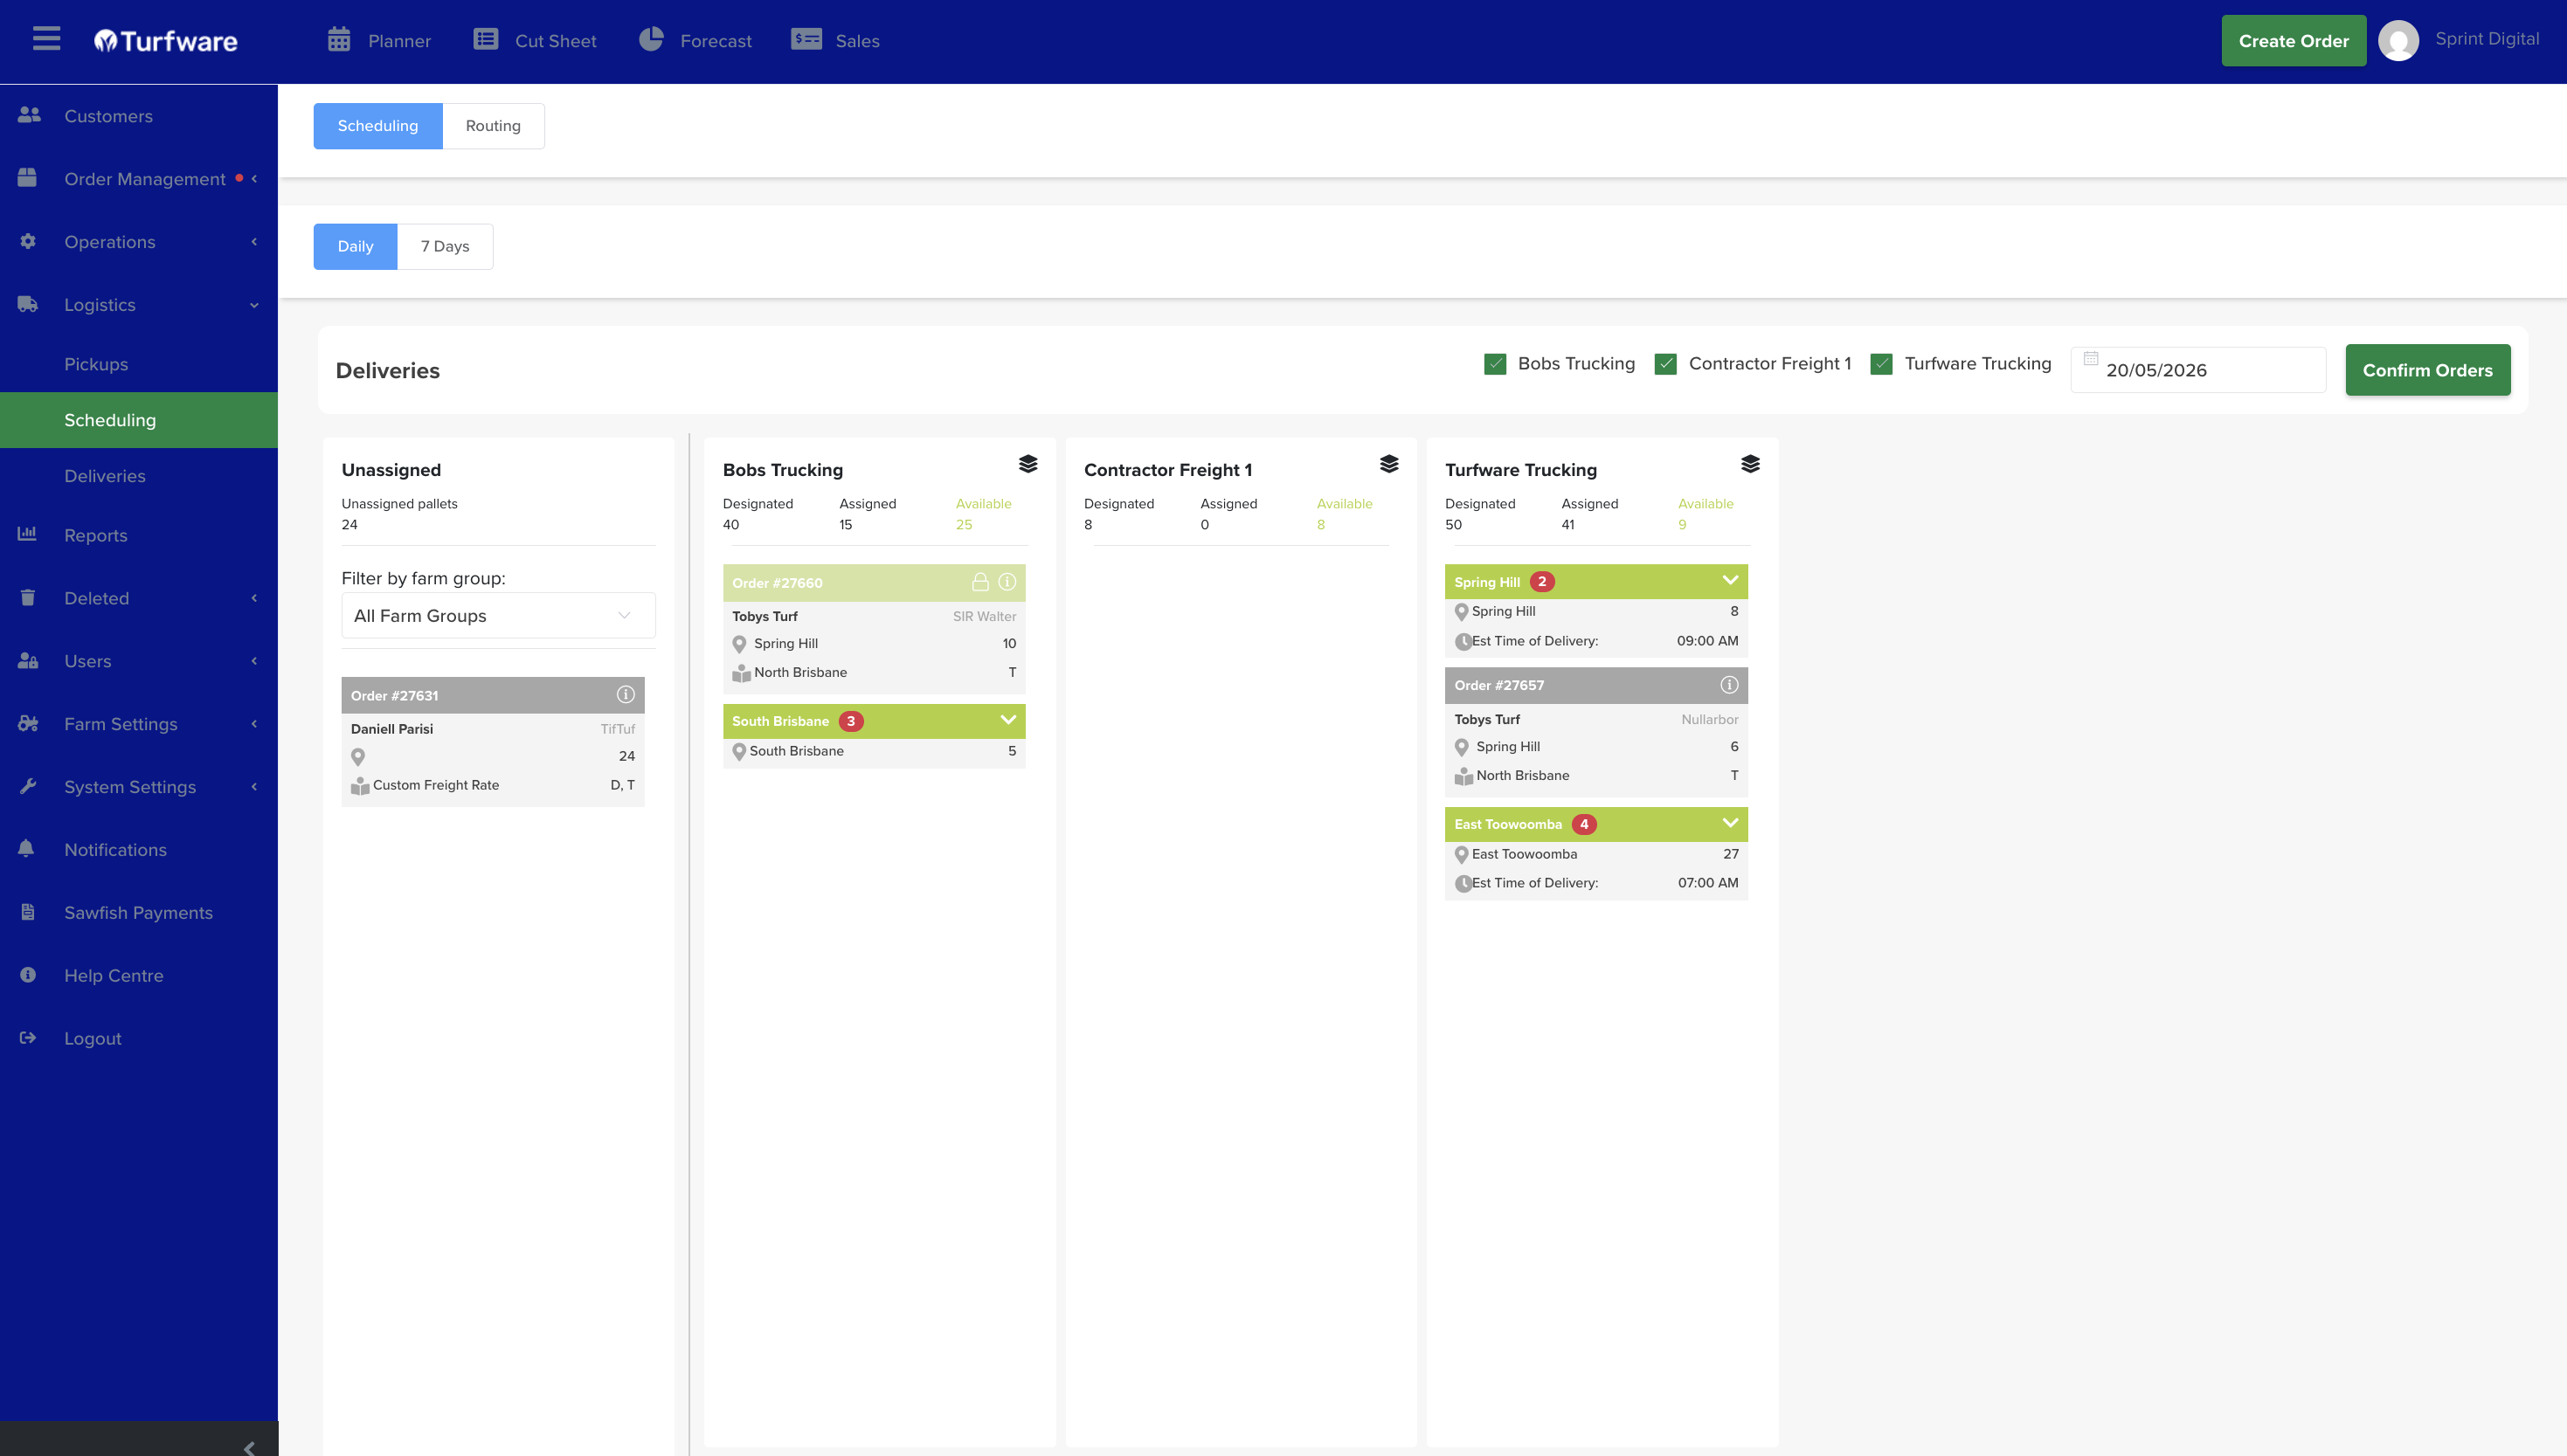Open the All Farm Groups dropdown
The image size is (2567, 1456).
coord(498,615)
